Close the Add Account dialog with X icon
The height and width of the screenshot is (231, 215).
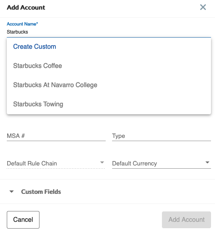pos(203,7)
